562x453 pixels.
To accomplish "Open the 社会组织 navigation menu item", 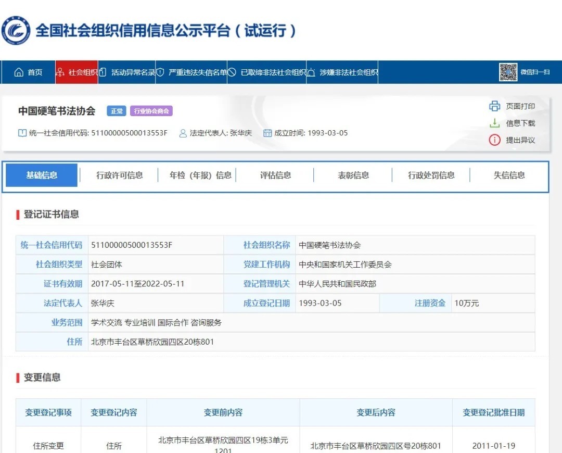I will (77, 72).
